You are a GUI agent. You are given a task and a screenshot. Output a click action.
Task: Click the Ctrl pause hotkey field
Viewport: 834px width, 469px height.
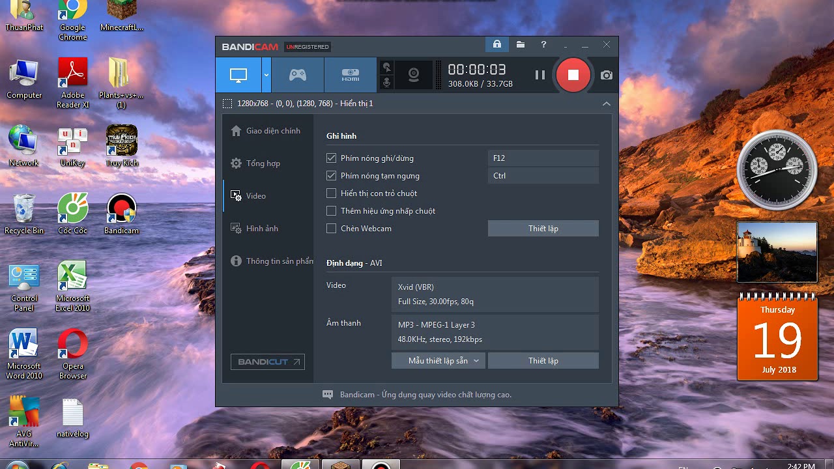tap(543, 175)
